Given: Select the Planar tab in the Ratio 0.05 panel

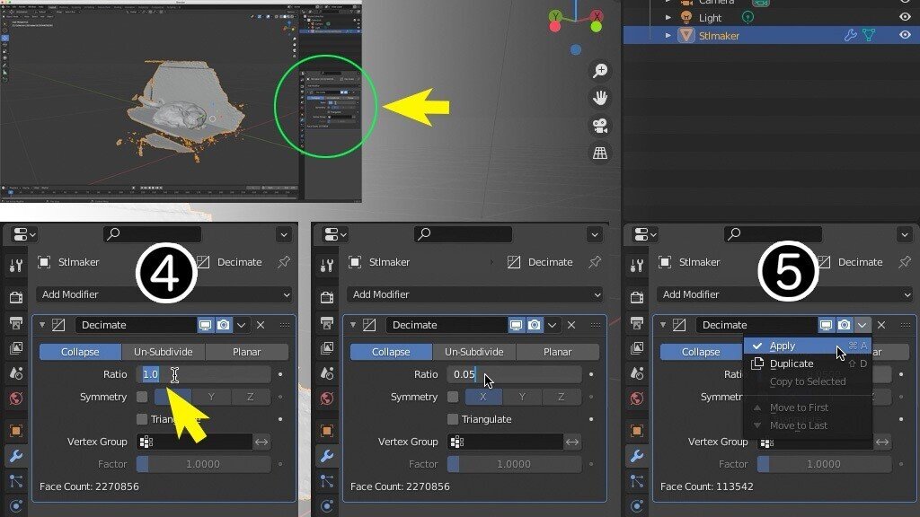Looking at the screenshot, I should coord(557,352).
